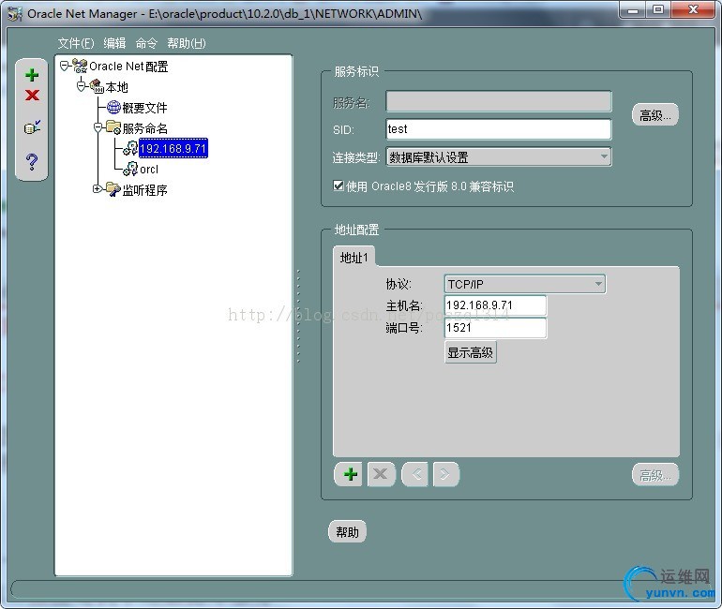This screenshot has height=609, width=722.
Task: Select 192.168.9.71 in the service tree
Action: [x=173, y=148]
